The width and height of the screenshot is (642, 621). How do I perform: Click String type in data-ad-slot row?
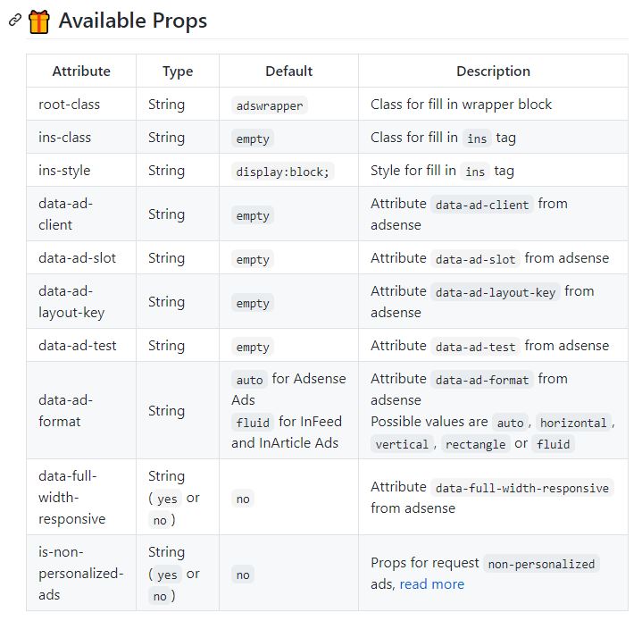166,258
